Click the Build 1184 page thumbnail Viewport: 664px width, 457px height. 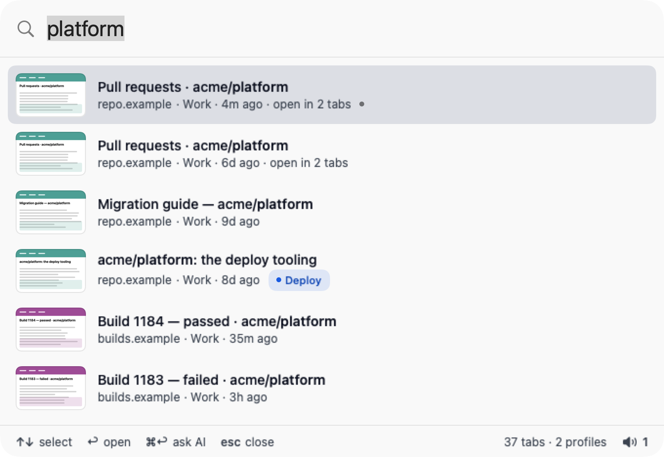tap(51, 329)
